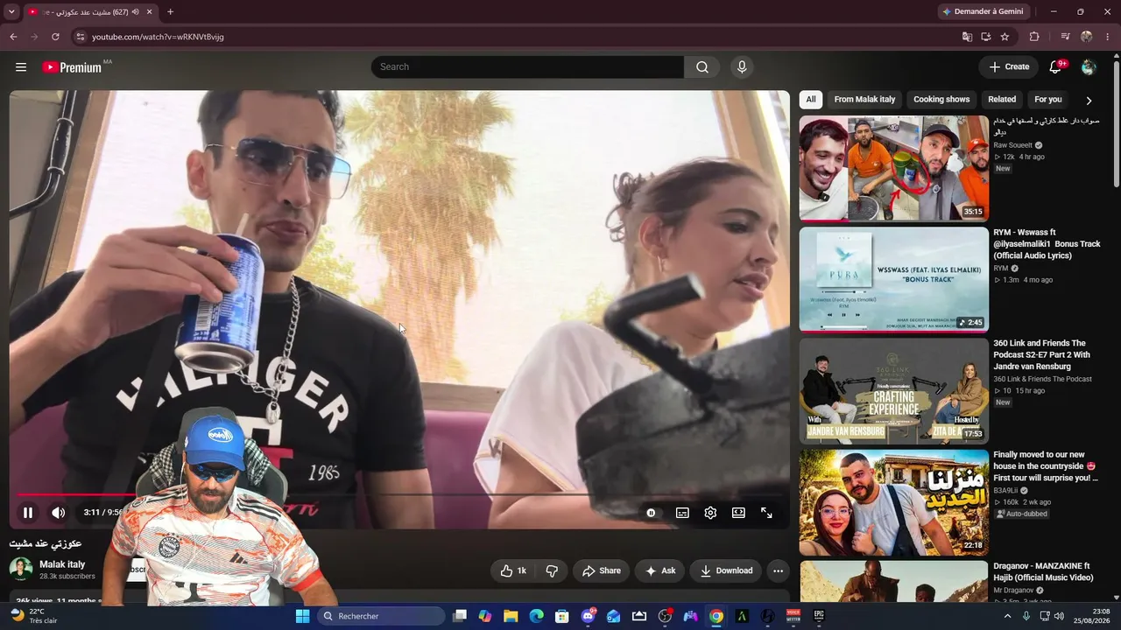The width and height of the screenshot is (1121, 630).
Task: Open the tab search dropdown arrow
Action: pyautogui.click(x=11, y=12)
